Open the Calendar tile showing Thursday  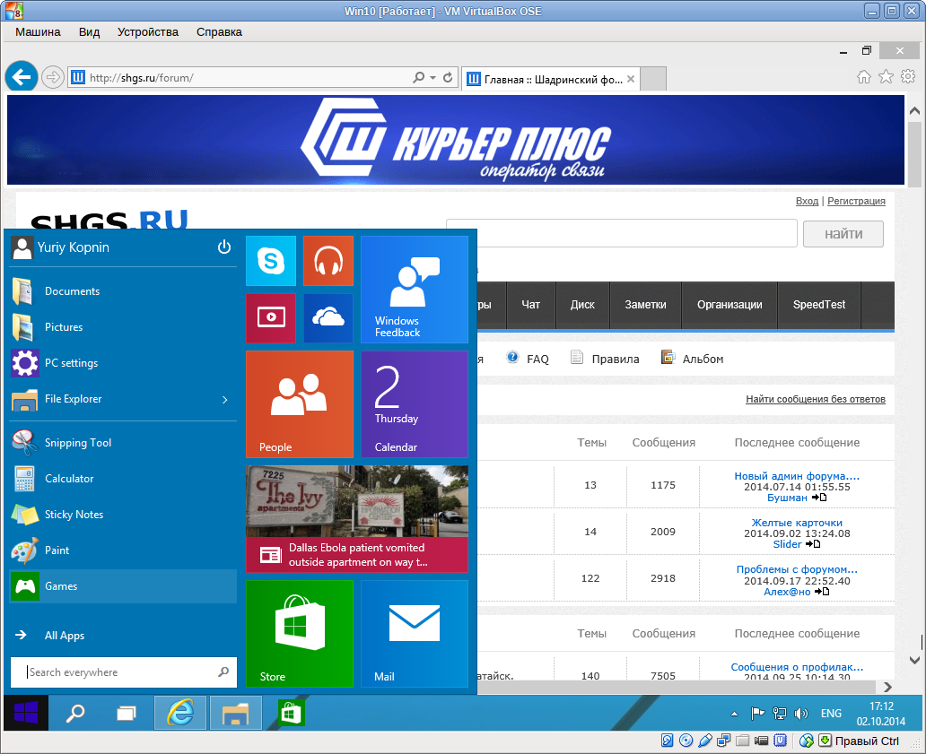click(415, 404)
